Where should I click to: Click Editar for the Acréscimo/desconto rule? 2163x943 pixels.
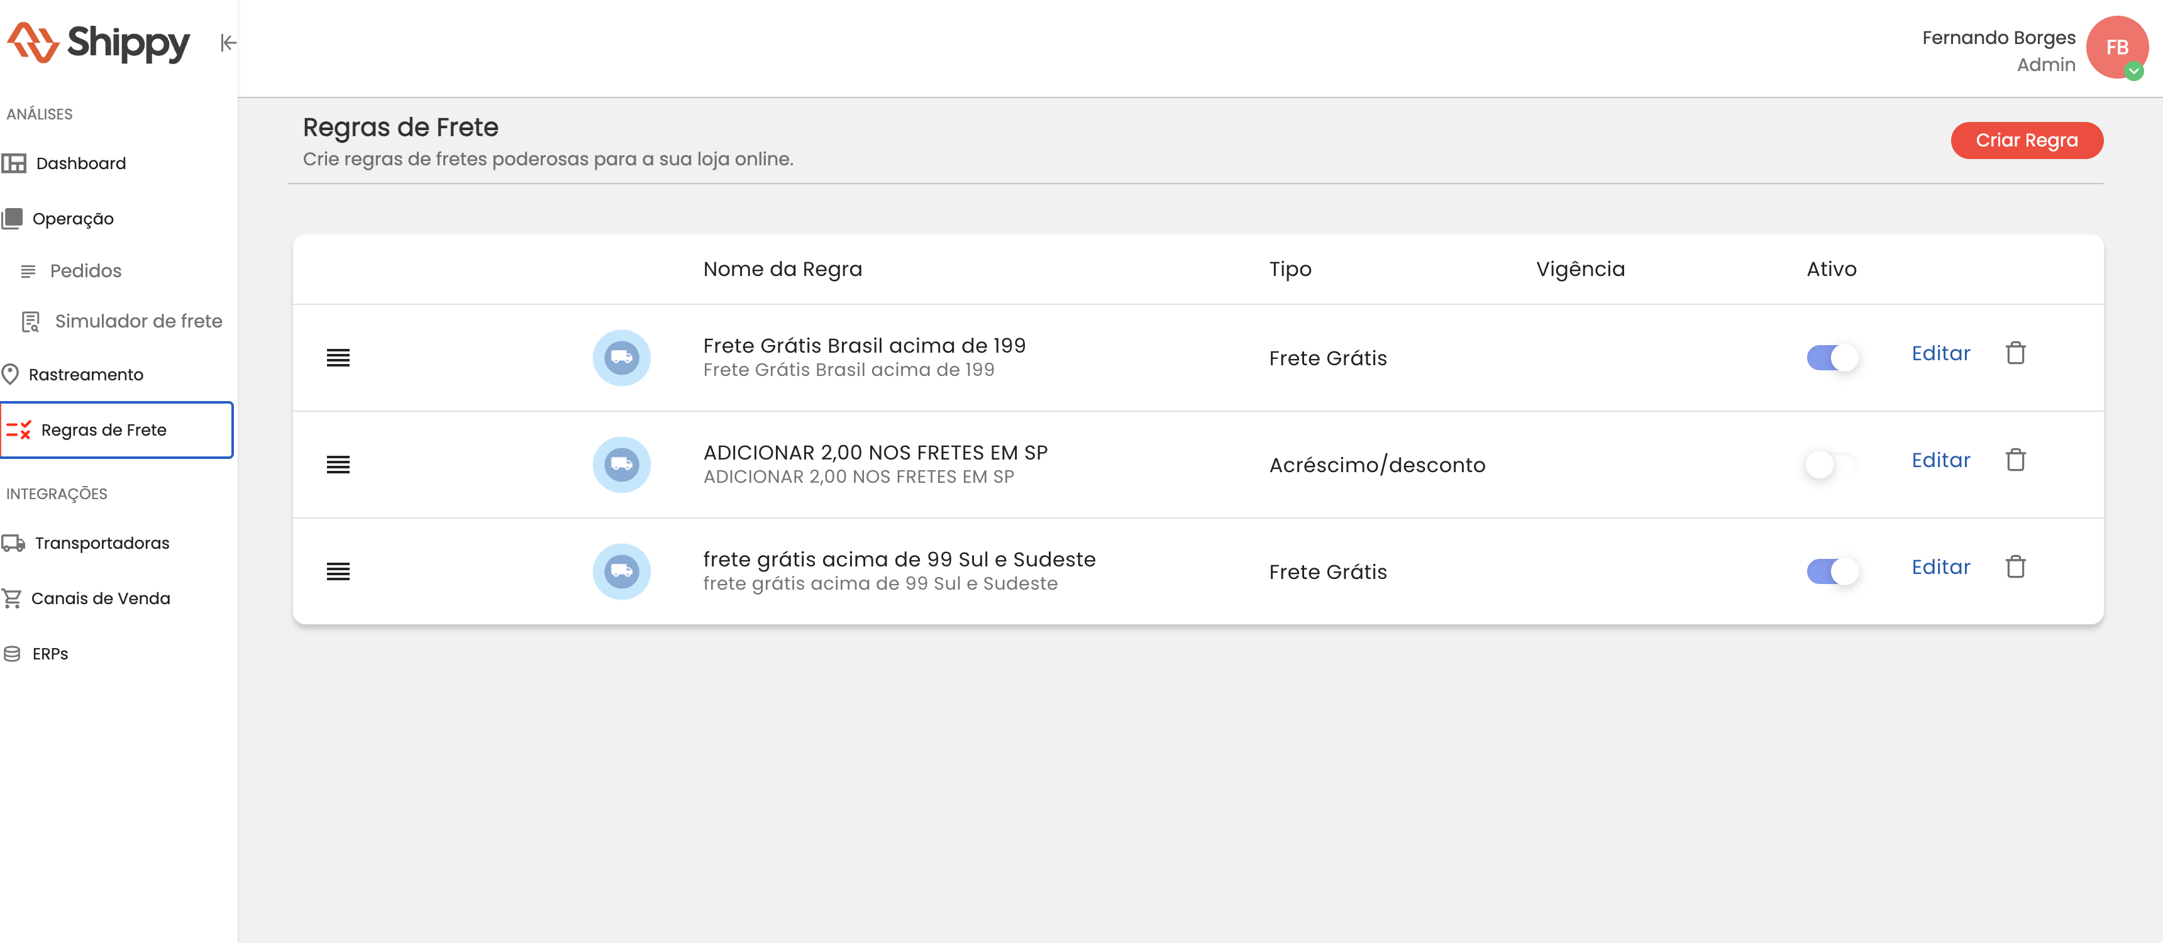click(1940, 460)
